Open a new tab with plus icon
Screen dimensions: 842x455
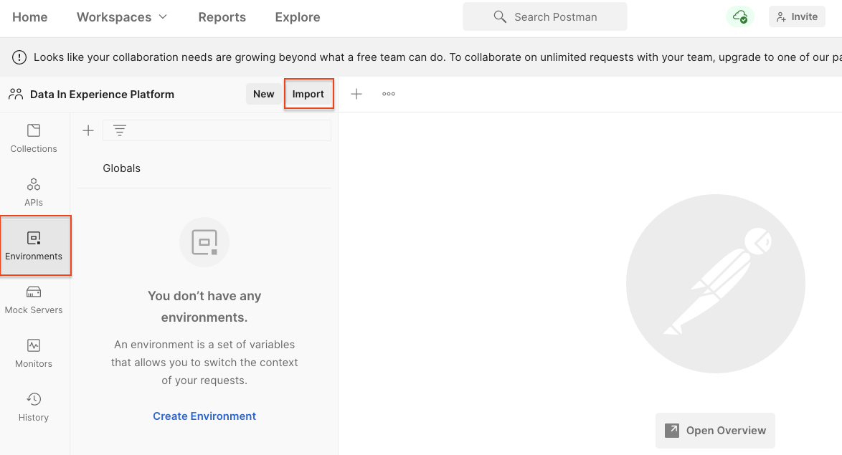click(356, 94)
